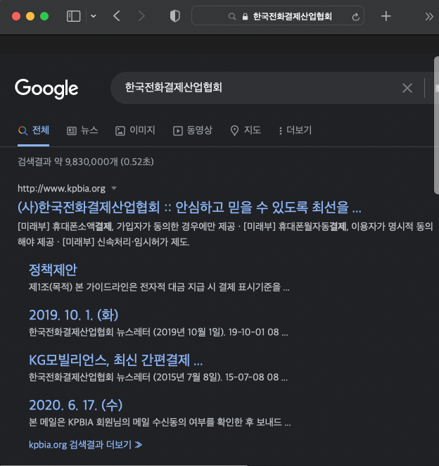The width and height of the screenshot is (439, 466).
Task: Click the Safari address bar field
Action: click(x=278, y=15)
